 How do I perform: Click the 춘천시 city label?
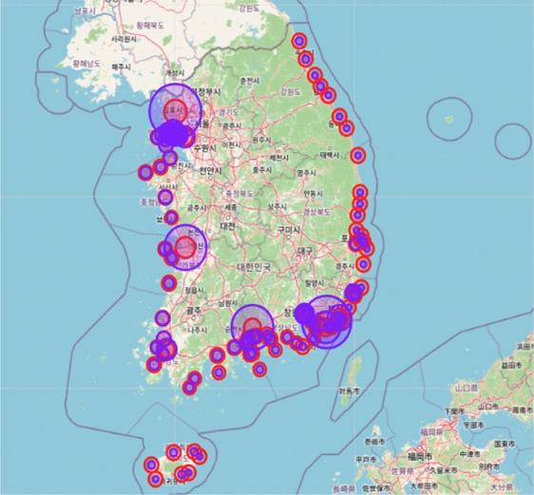coord(250,81)
